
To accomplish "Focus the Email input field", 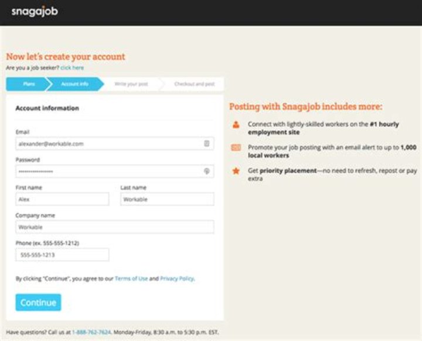I will tap(108, 143).
